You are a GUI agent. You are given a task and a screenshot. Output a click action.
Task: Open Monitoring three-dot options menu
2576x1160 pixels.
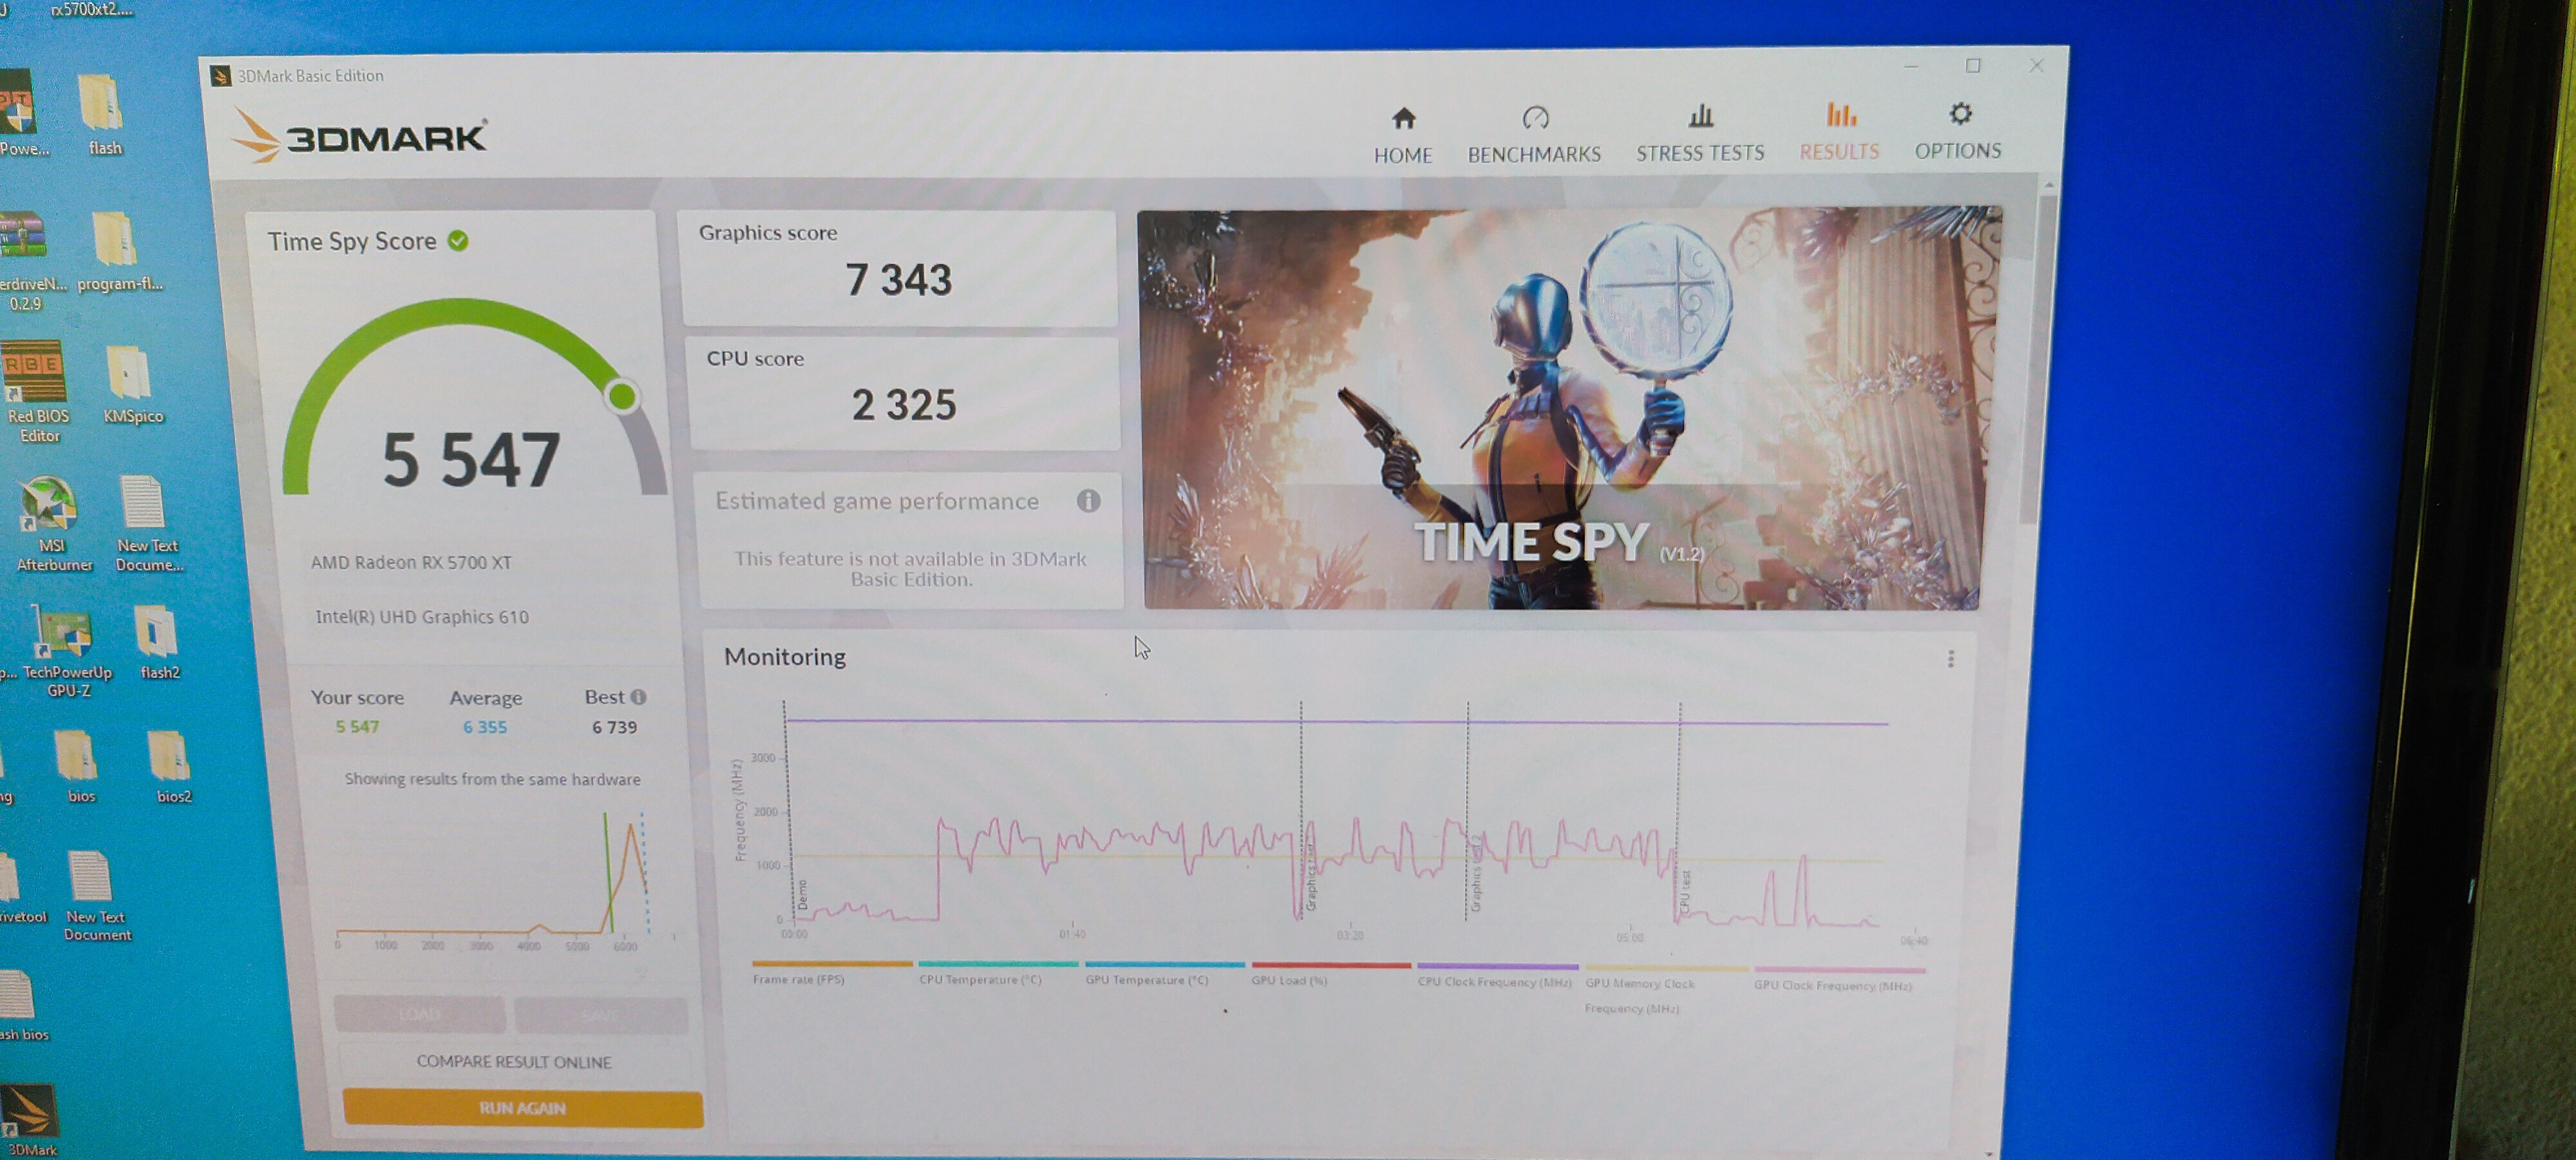(x=1950, y=659)
